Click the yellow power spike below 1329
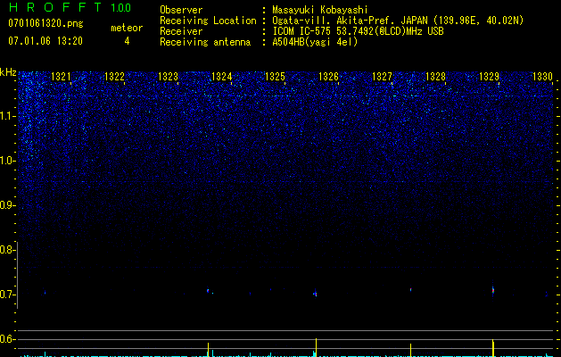Viewport: 561px width, 357px height. (493, 348)
